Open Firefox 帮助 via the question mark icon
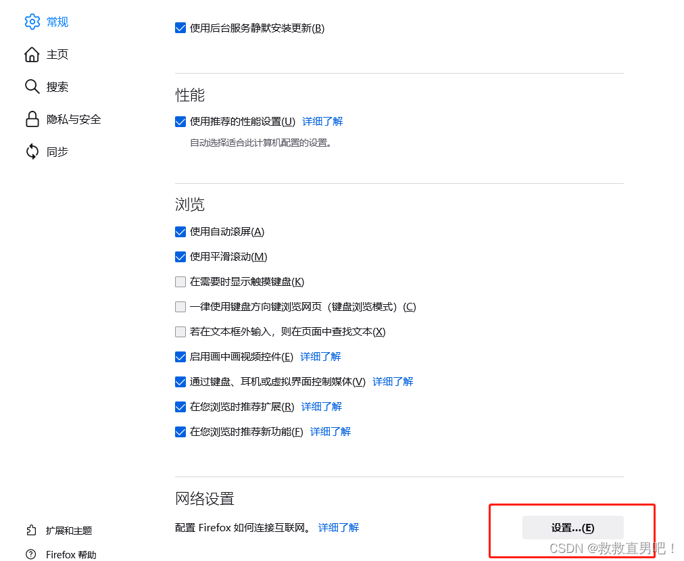This screenshot has width=684, height=561. point(32,554)
